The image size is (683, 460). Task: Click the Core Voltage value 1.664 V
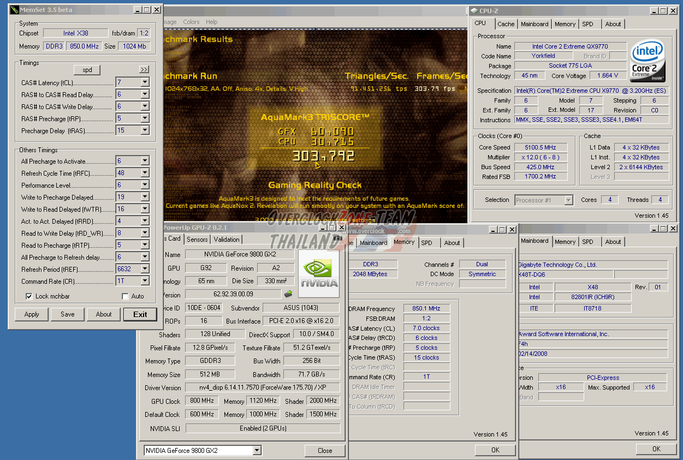click(608, 76)
